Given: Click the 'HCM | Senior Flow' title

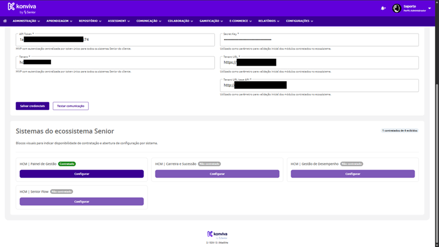Looking at the screenshot, I should click(x=34, y=191).
